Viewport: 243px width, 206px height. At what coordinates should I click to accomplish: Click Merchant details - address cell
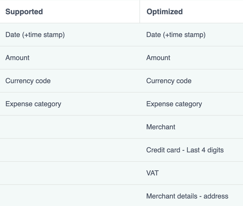pos(187,196)
